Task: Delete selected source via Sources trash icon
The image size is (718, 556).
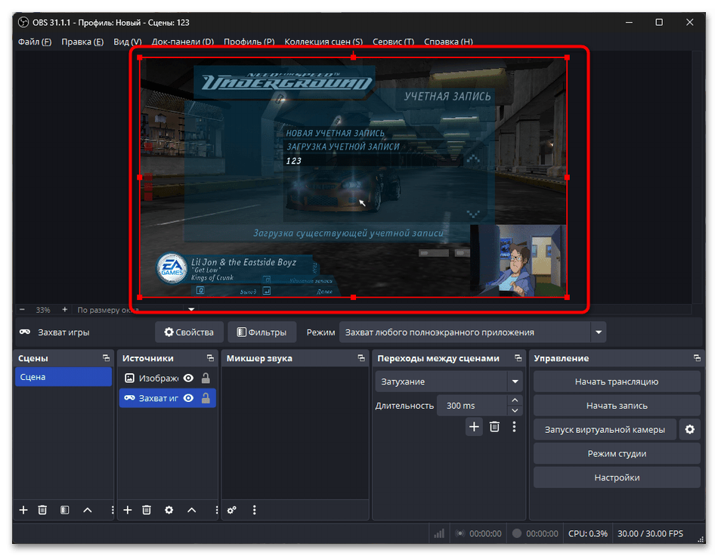Action: click(147, 510)
